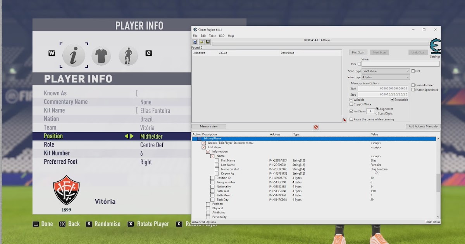Screen dimensions: 465x244
Task: Freeze the First Name entry checkbox
Action: click(x=217, y=160)
